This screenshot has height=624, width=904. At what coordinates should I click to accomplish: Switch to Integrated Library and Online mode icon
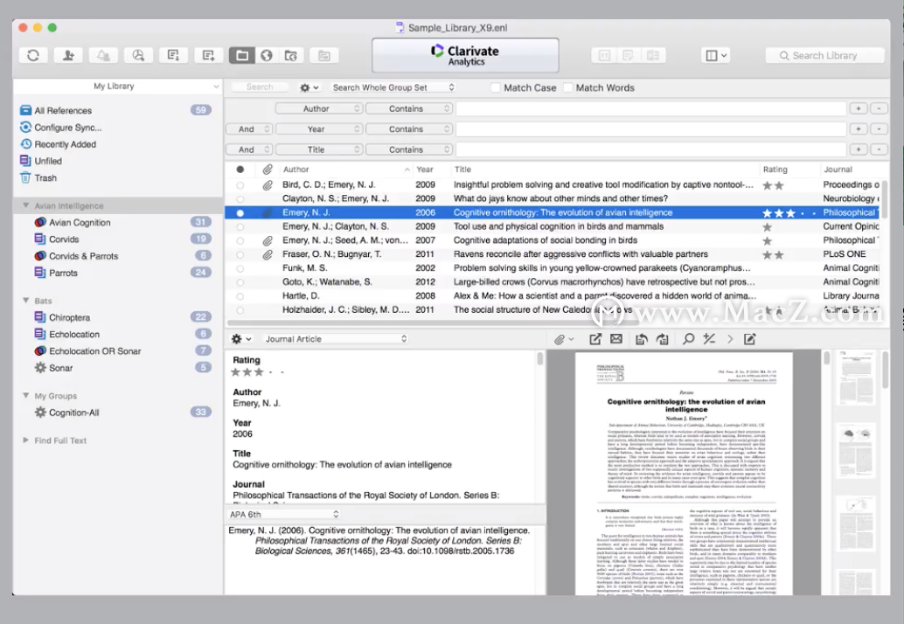(291, 55)
